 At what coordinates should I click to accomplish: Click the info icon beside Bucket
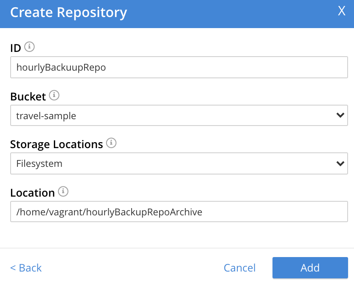tap(54, 96)
